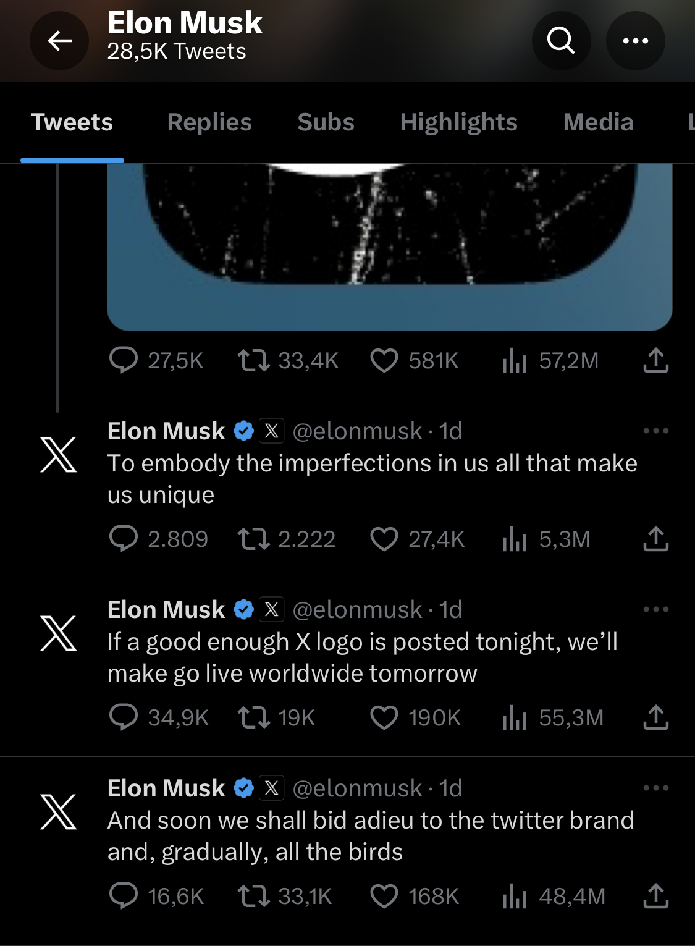Share the 'bid adieu to twitter' tweet
Image resolution: width=695 pixels, height=946 pixels.
[x=655, y=897]
